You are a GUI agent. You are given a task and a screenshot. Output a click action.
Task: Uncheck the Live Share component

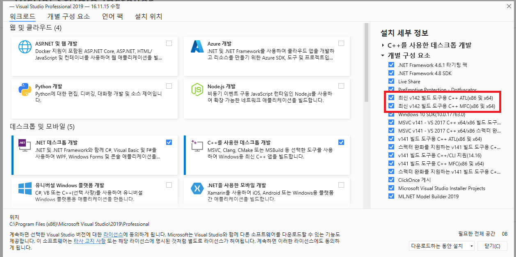[391, 81]
